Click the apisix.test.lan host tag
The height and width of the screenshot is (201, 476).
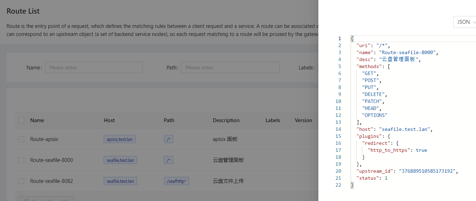pos(120,139)
